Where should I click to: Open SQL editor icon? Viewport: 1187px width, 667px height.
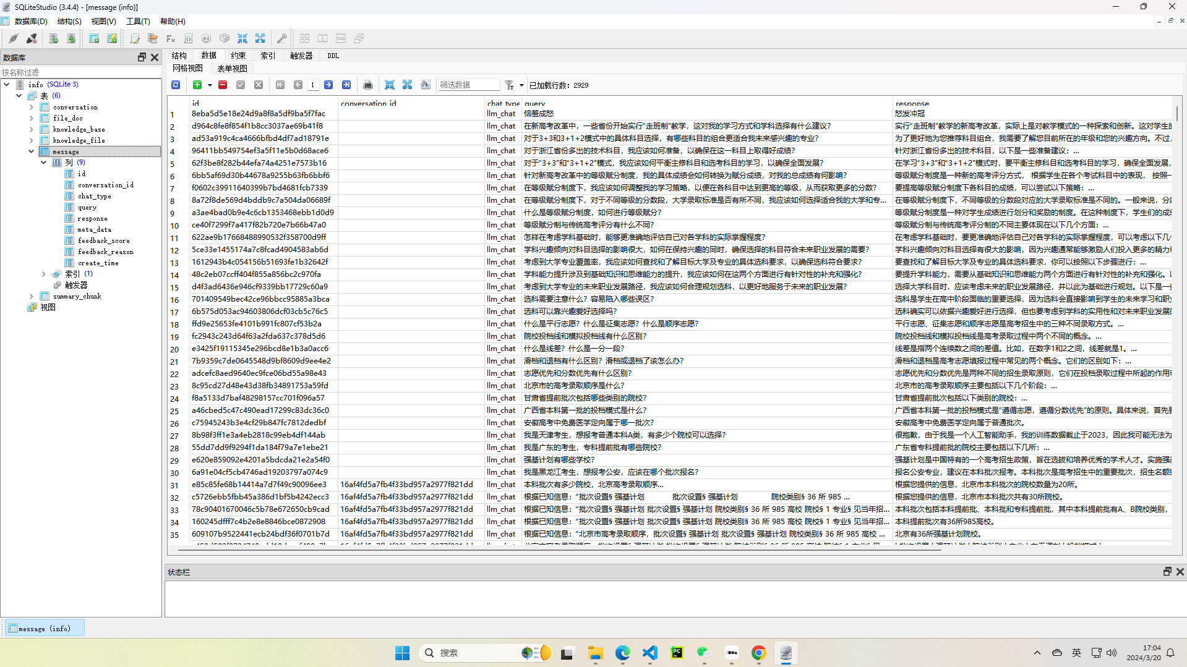click(x=135, y=38)
